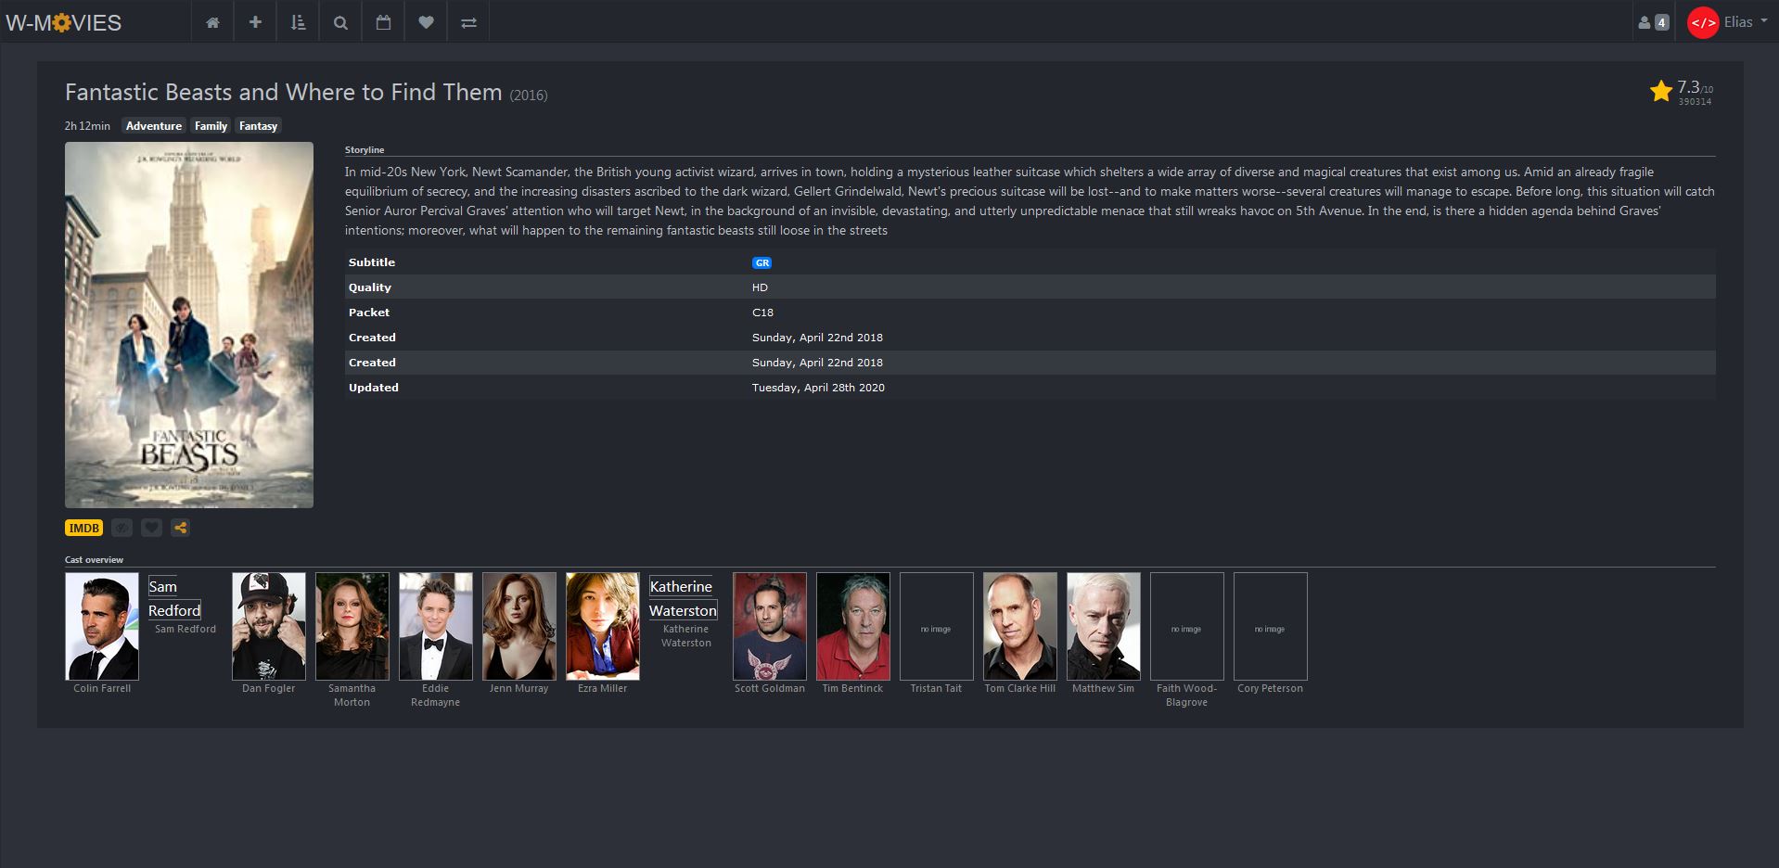The width and height of the screenshot is (1779, 868).
Task: Go to the home page icon
Action: (x=212, y=22)
